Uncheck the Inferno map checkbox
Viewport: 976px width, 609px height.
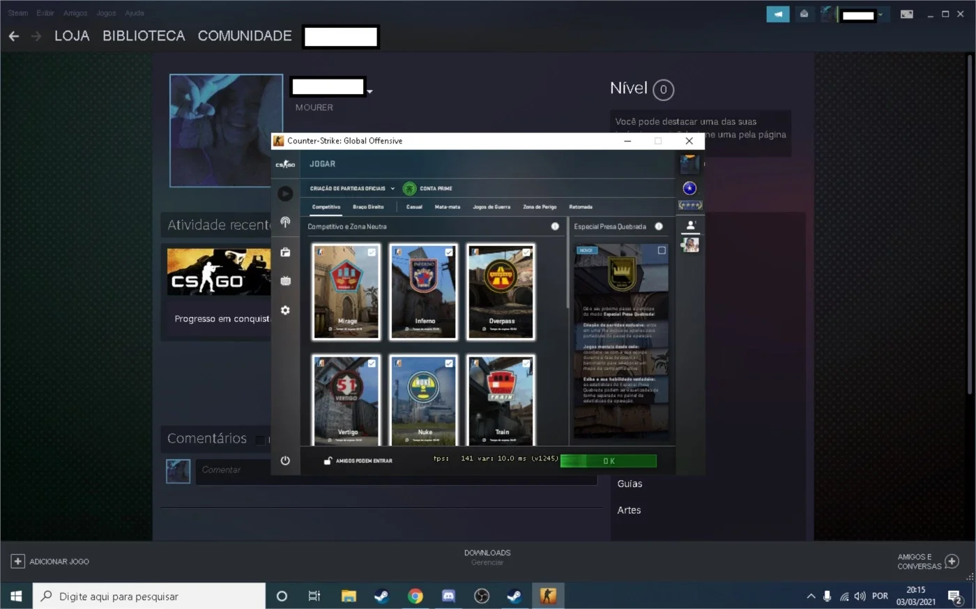coord(449,252)
